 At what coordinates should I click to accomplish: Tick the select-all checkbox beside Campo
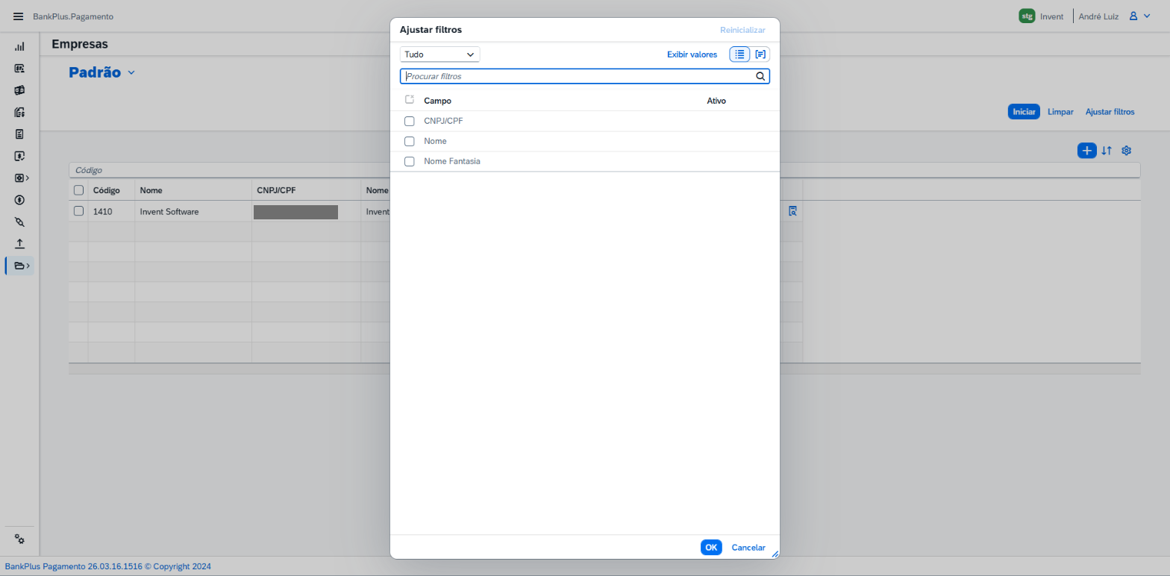pyautogui.click(x=409, y=100)
